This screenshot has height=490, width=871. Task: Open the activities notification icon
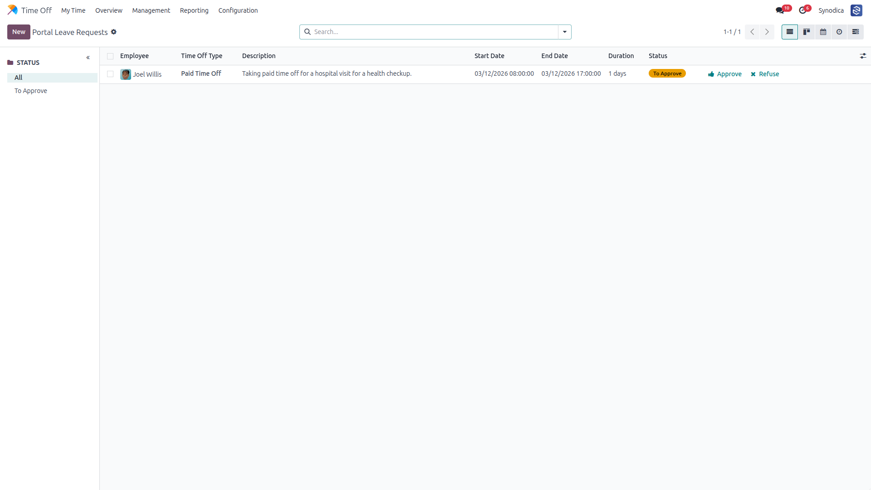(x=802, y=10)
